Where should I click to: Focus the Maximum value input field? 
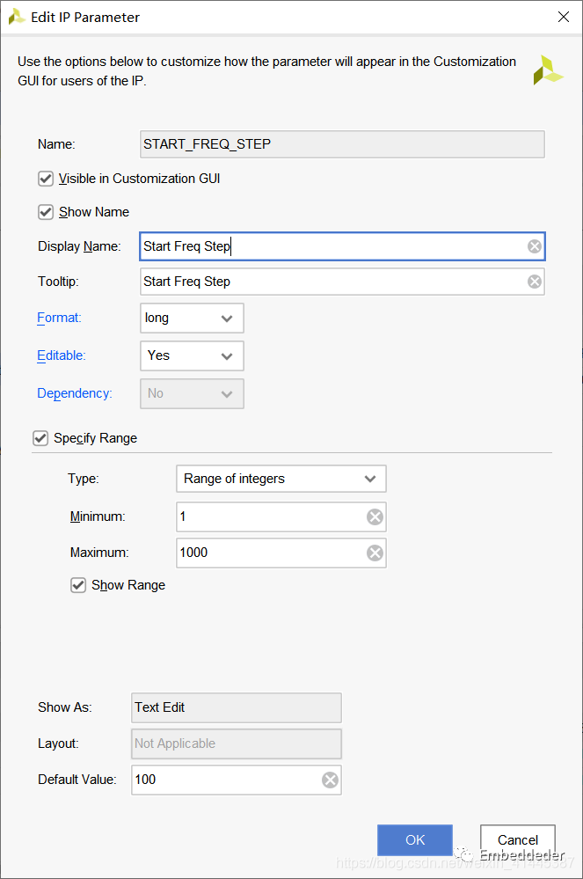tap(269, 553)
